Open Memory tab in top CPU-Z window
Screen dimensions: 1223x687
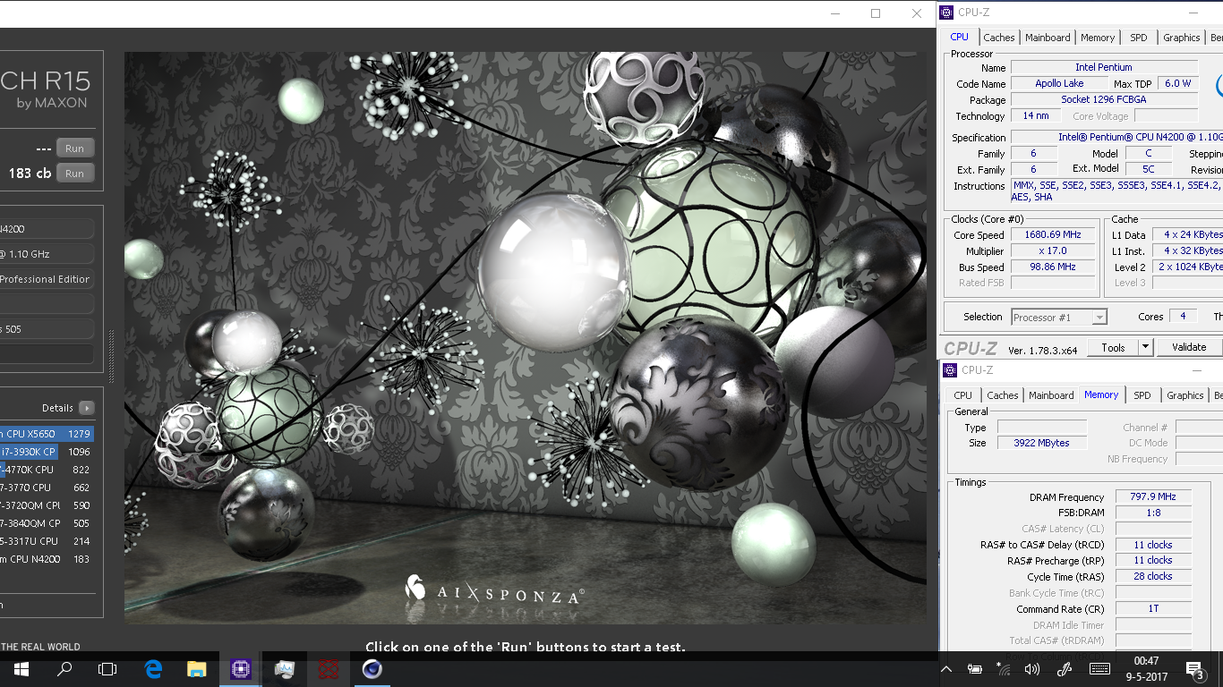click(x=1098, y=38)
